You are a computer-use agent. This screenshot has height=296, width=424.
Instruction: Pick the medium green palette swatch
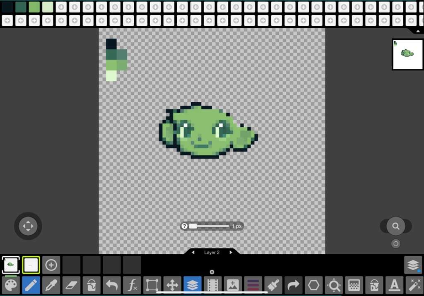coord(34,7)
